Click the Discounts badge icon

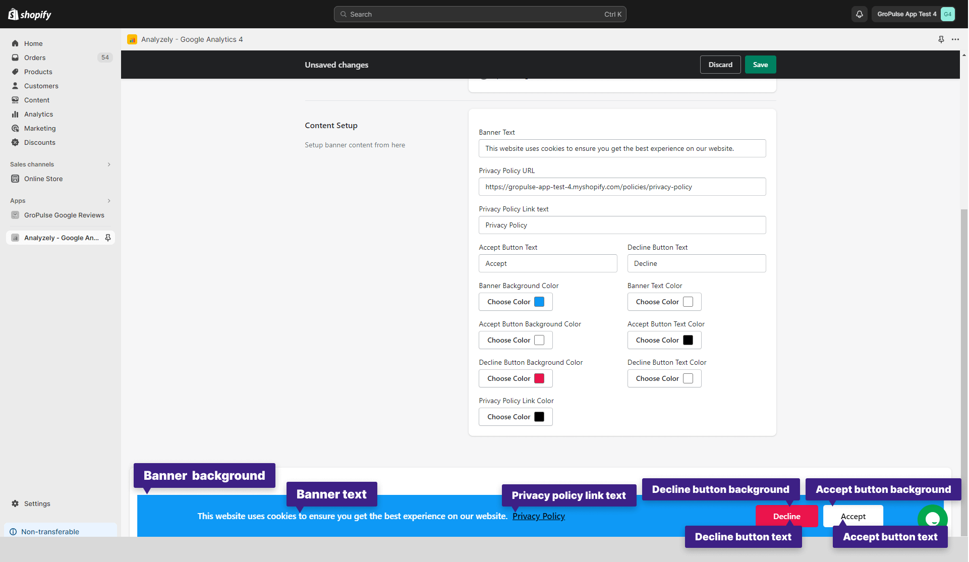click(x=15, y=142)
